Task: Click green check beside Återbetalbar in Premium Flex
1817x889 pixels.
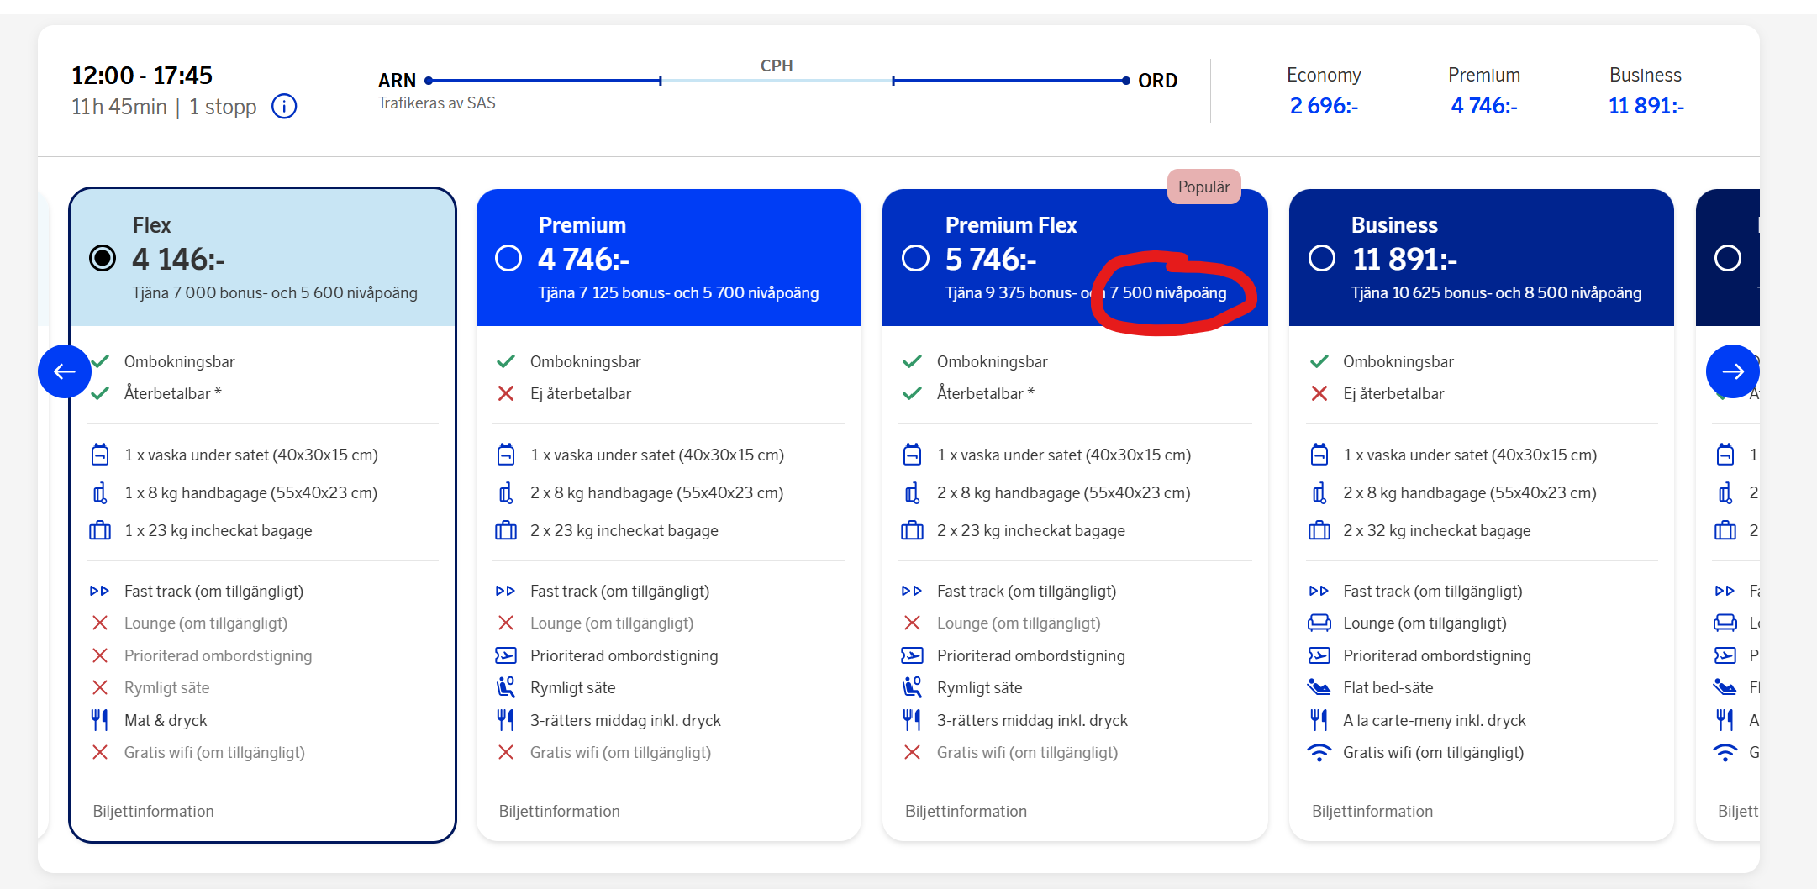Action: [x=912, y=393]
